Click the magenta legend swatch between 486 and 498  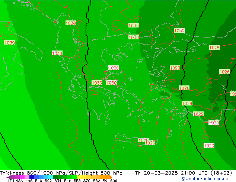point(22,177)
